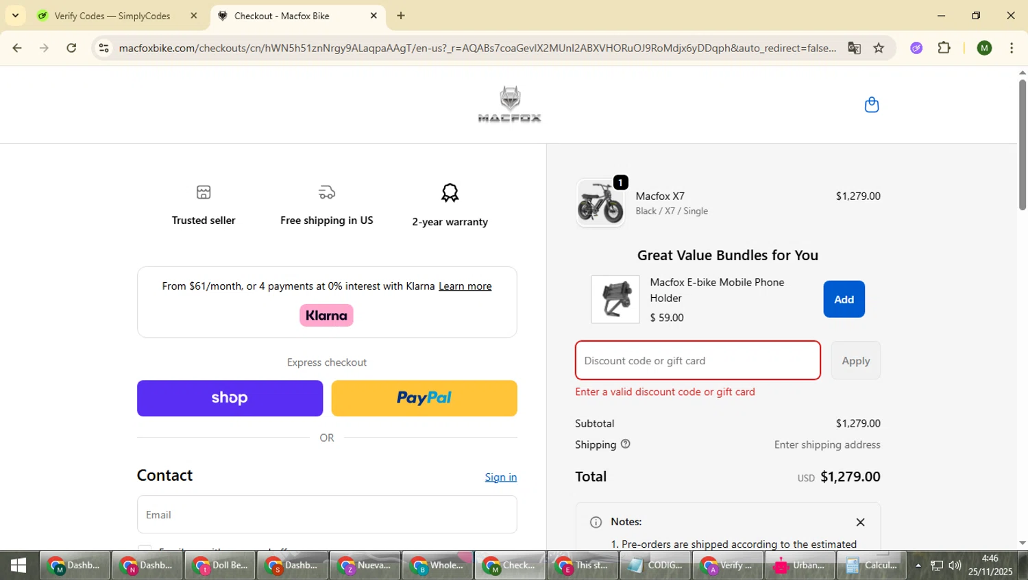Click the page vertical scrollbar thumb
The image size is (1028, 580).
click(x=1022, y=144)
